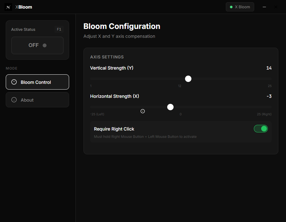Click the F1 shortcut badge
286x222 pixels.
point(59,29)
